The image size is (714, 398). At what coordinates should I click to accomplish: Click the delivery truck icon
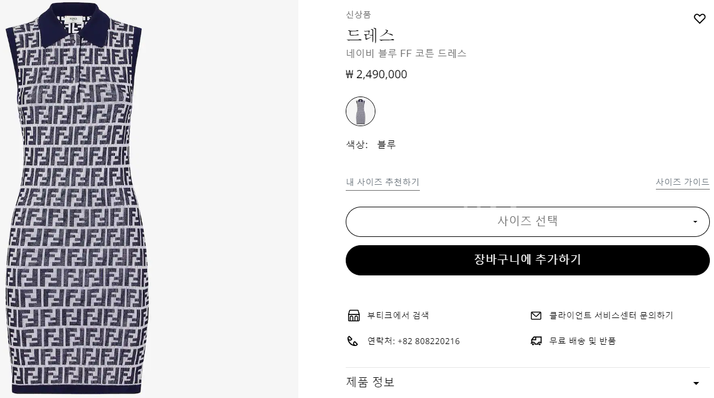(536, 341)
